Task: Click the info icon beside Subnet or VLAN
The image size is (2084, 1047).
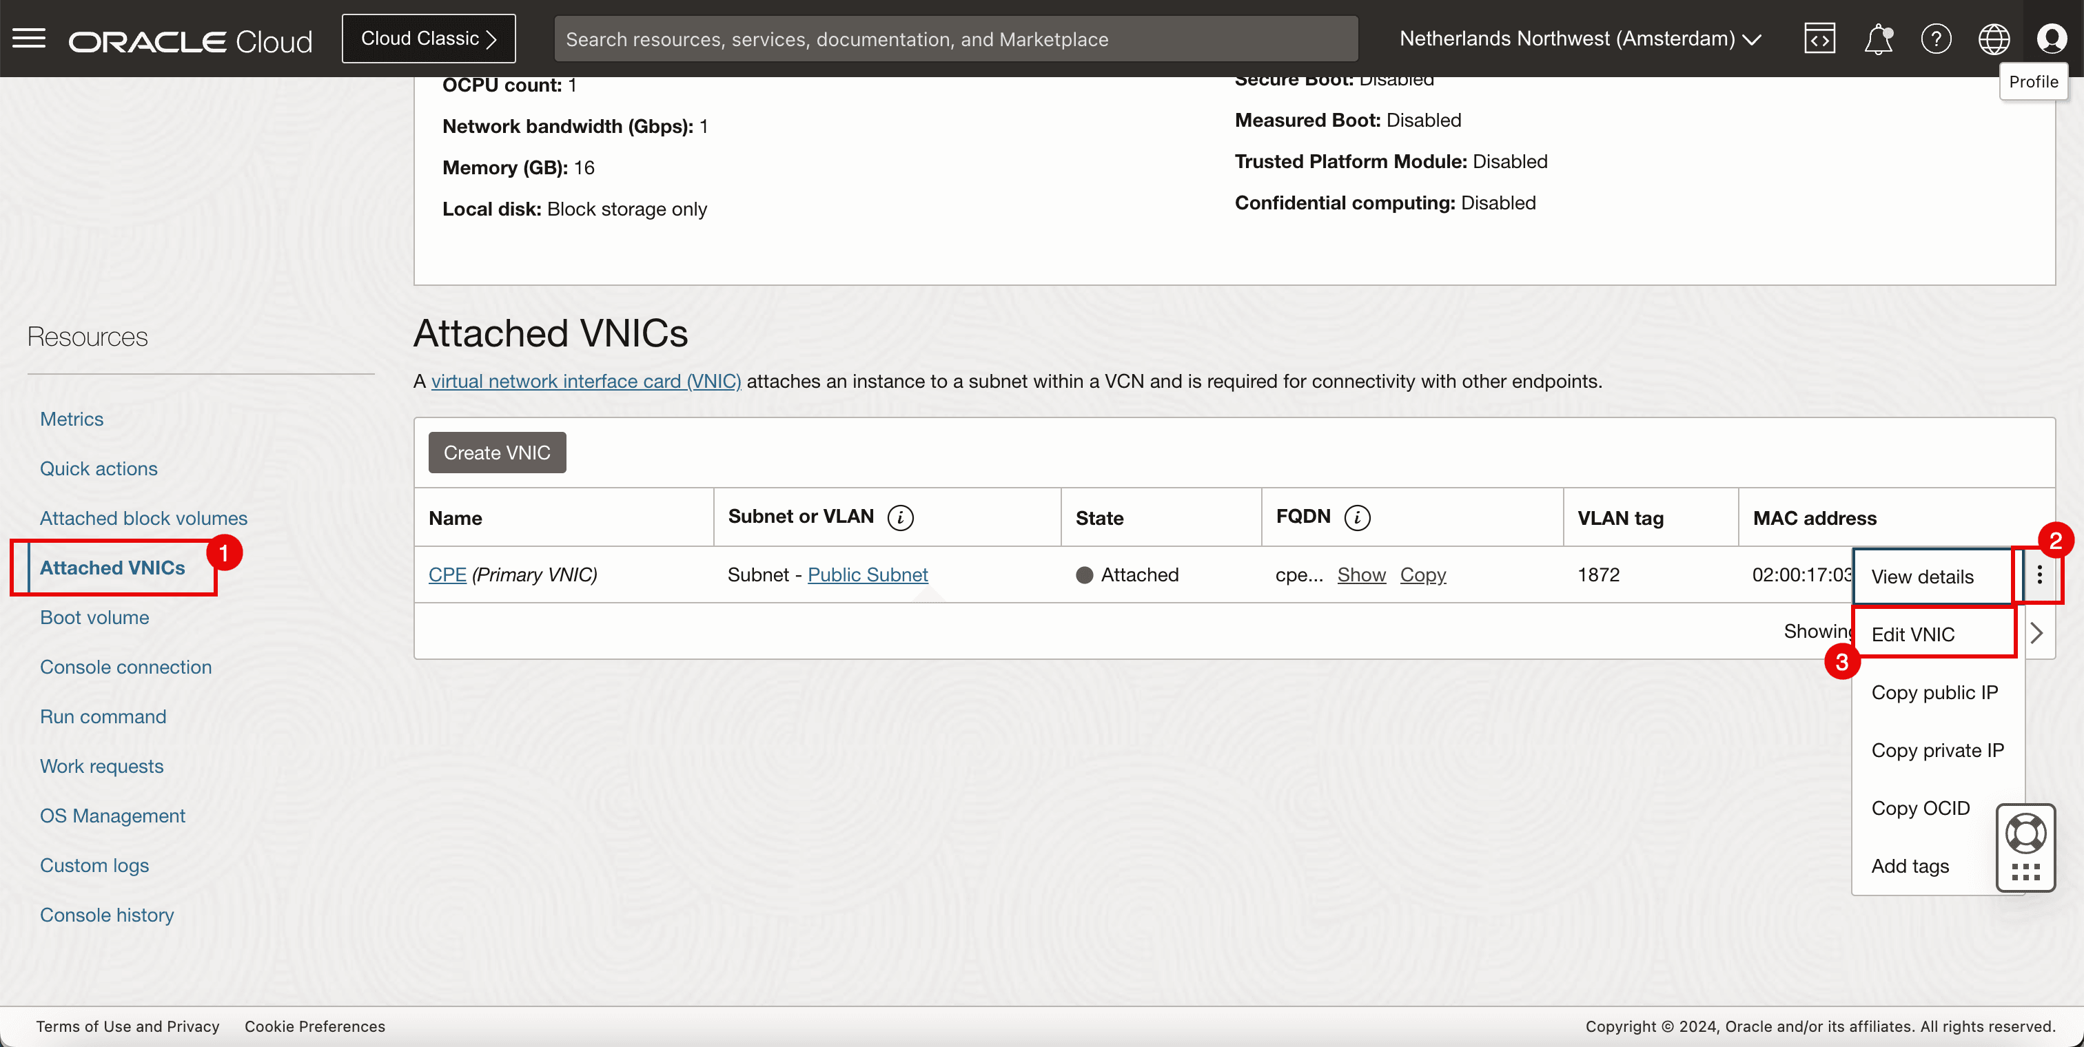Action: coord(899,517)
